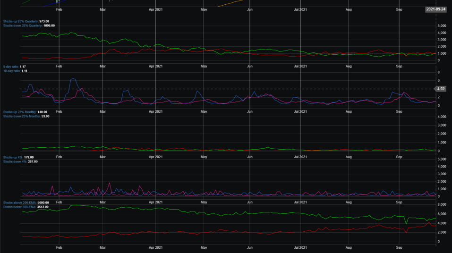Click the 8,000 axis value in 200-EMA panel
This screenshot has height=253, width=452.
[442, 204]
